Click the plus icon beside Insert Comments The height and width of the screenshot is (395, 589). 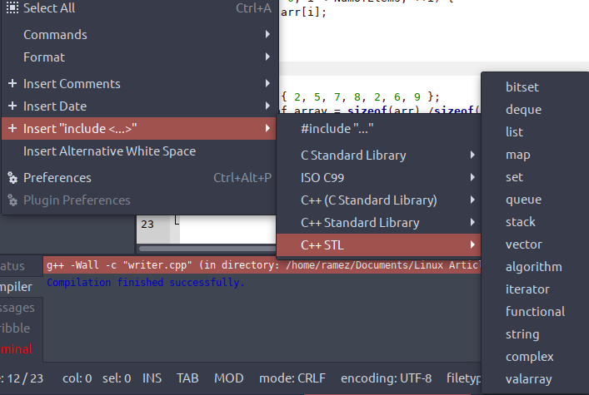pos(12,84)
